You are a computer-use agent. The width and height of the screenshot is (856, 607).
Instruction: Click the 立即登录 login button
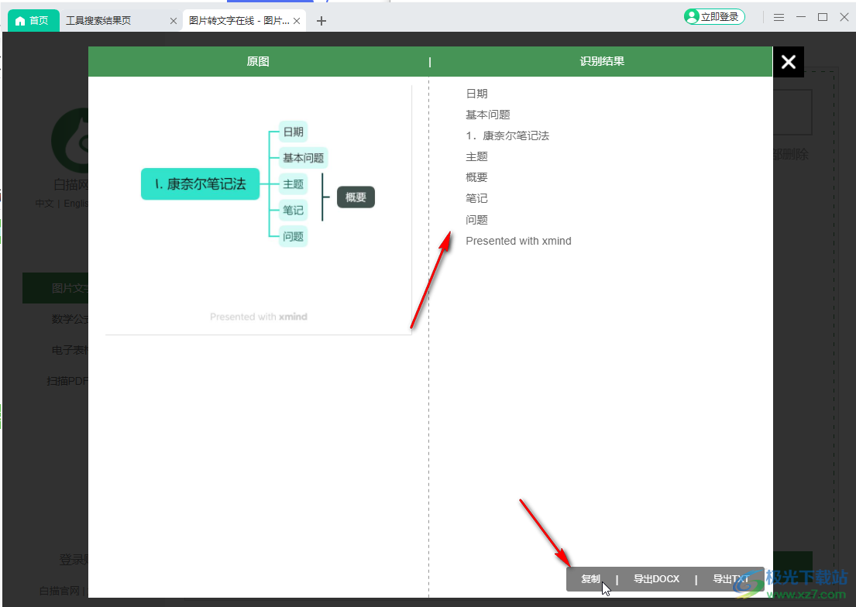tap(714, 17)
